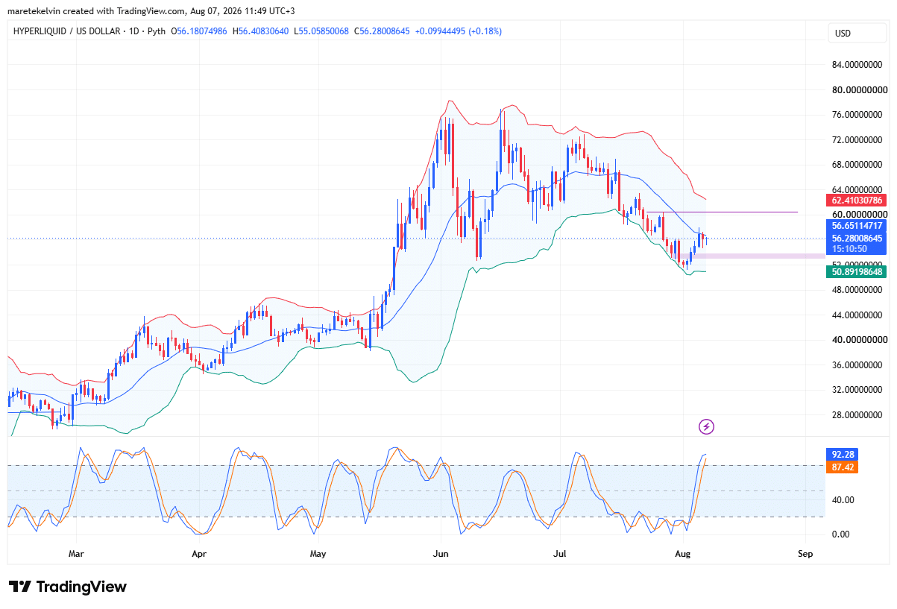
Task: Click the 40.00 oscillator scale label
Action: (x=843, y=500)
